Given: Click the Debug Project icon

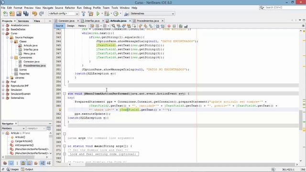Looking at the screenshot, I should coord(107,14).
